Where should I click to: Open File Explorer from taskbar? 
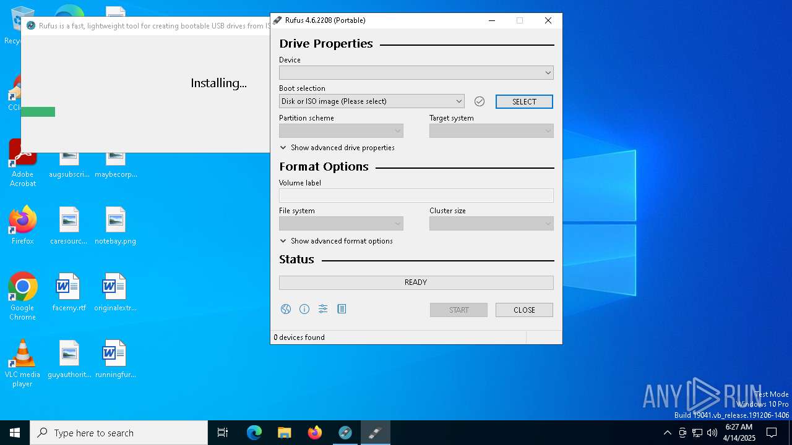click(x=285, y=433)
